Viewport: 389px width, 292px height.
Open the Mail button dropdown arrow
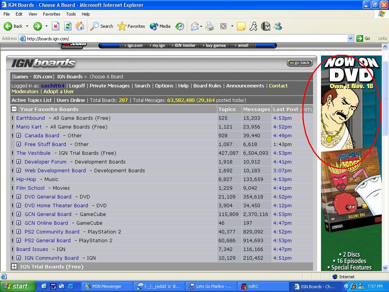[201, 26]
